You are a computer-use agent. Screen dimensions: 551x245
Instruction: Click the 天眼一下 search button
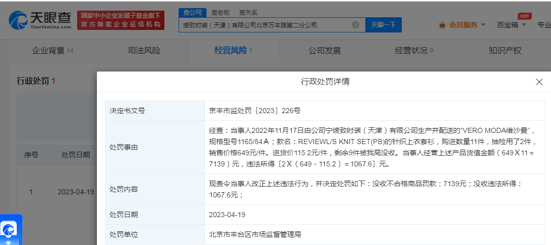(384, 25)
